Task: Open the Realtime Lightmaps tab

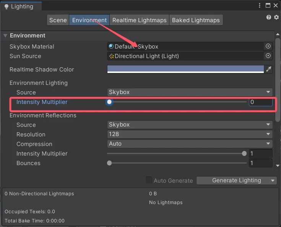Action: [140, 20]
